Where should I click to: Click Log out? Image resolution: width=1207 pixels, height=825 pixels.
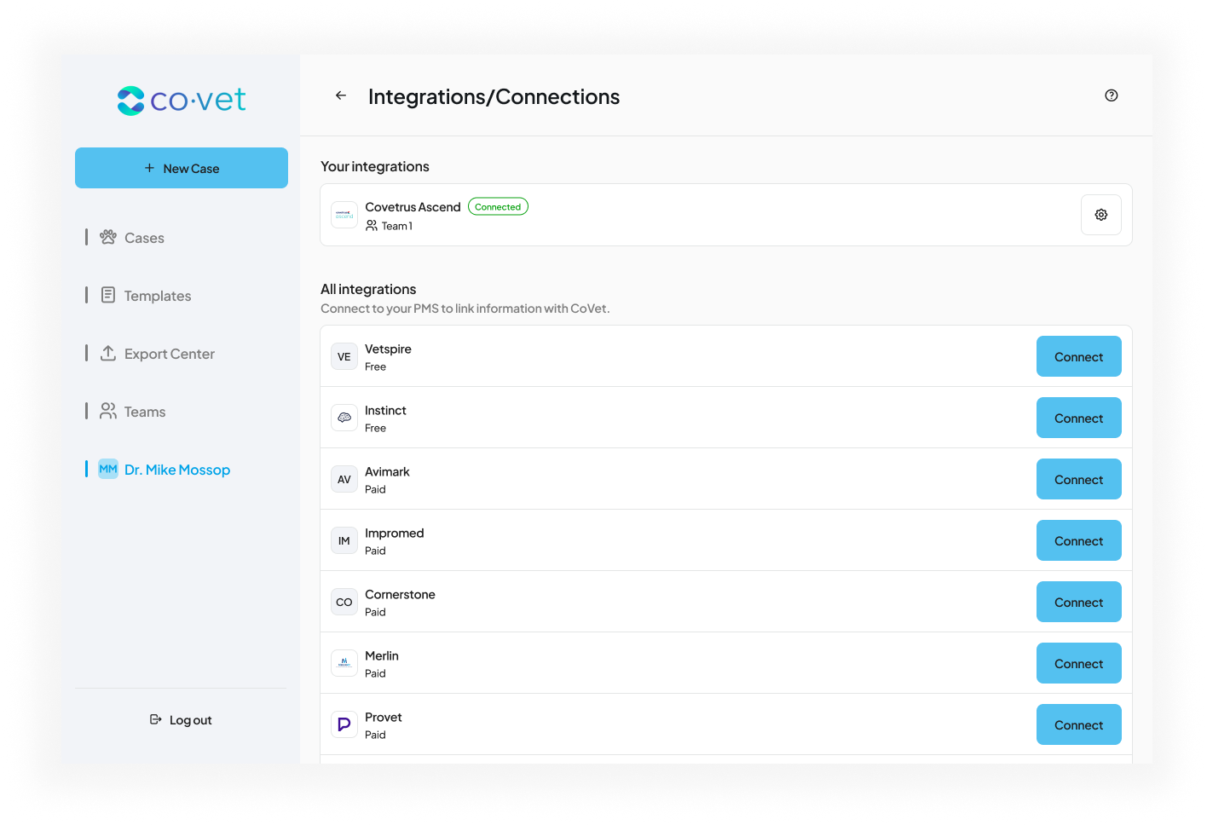[181, 720]
